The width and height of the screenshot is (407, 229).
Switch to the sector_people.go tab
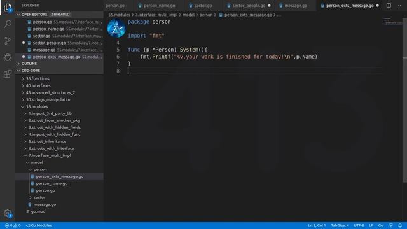tap(249, 6)
